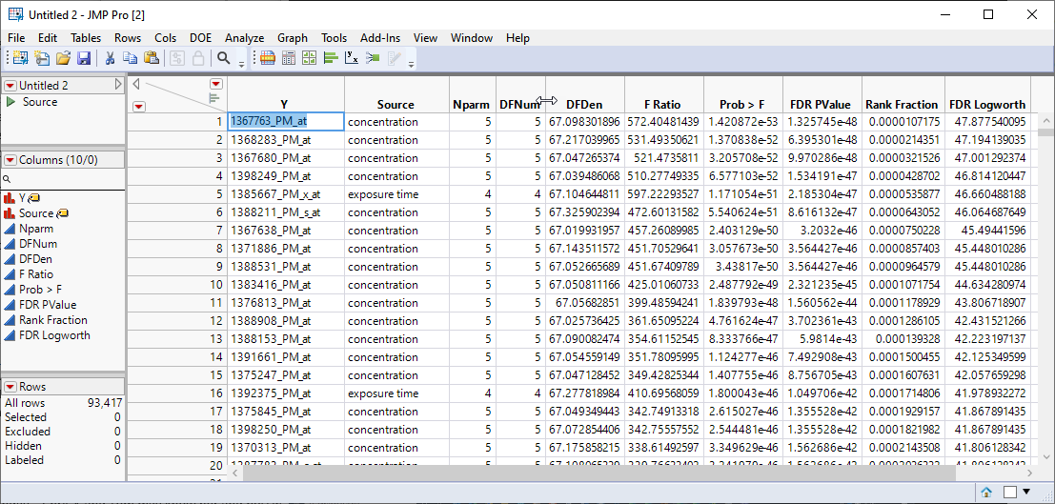
Task: Open the Fit Y by X icon
Action: pos(352,58)
